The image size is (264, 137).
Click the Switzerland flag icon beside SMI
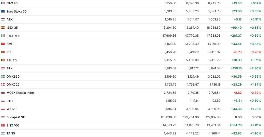pyautogui.click(x=3, y=44)
